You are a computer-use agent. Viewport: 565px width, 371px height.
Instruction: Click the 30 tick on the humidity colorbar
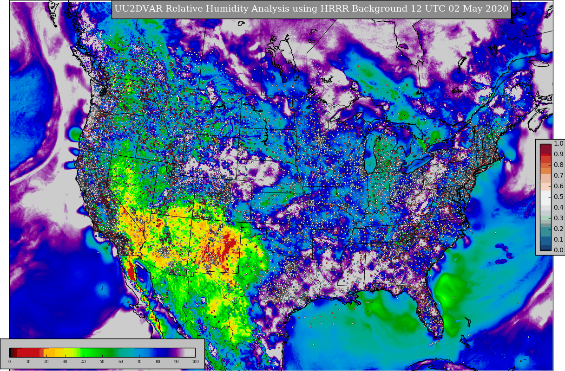tap(65, 362)
